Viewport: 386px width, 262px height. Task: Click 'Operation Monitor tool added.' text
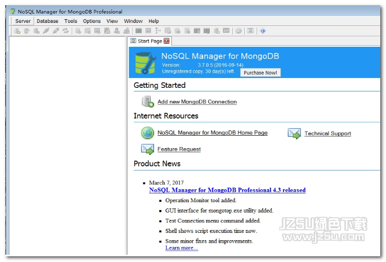(201, 200)
